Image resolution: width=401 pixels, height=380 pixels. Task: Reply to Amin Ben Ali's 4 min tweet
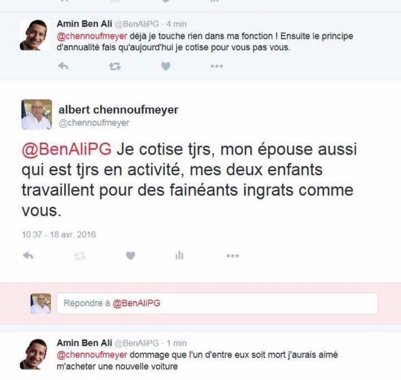click(x=63, y=66)
